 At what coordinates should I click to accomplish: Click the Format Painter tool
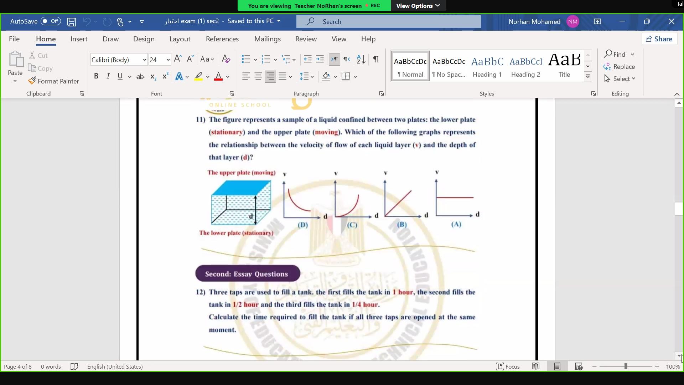54,81
